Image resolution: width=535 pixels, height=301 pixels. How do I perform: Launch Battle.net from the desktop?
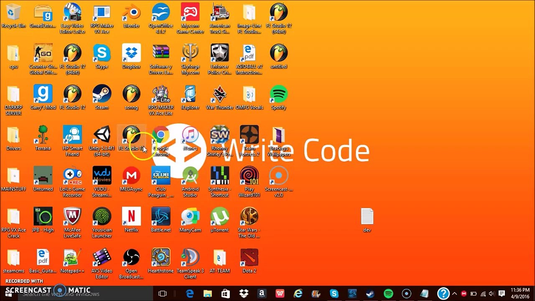[161, 220]
